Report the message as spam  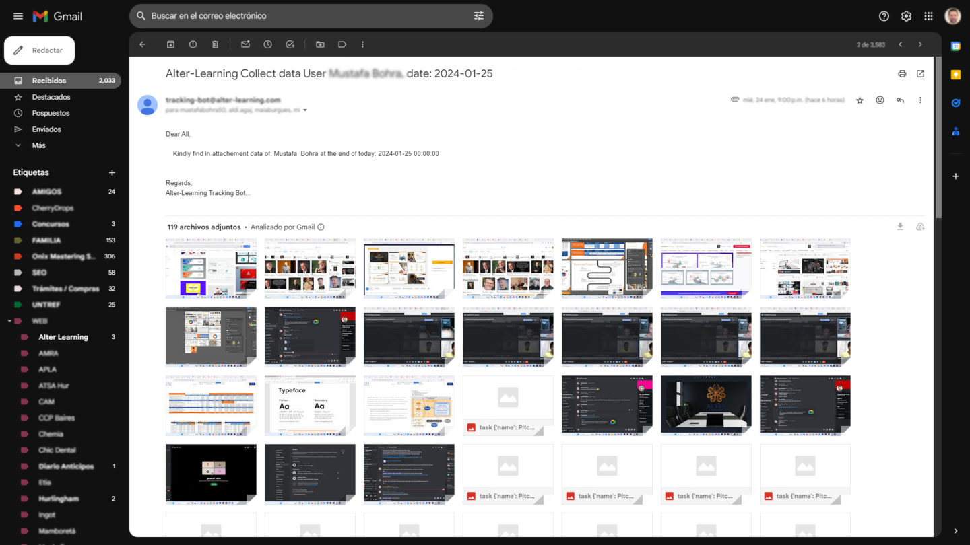[x=193, y=44]
